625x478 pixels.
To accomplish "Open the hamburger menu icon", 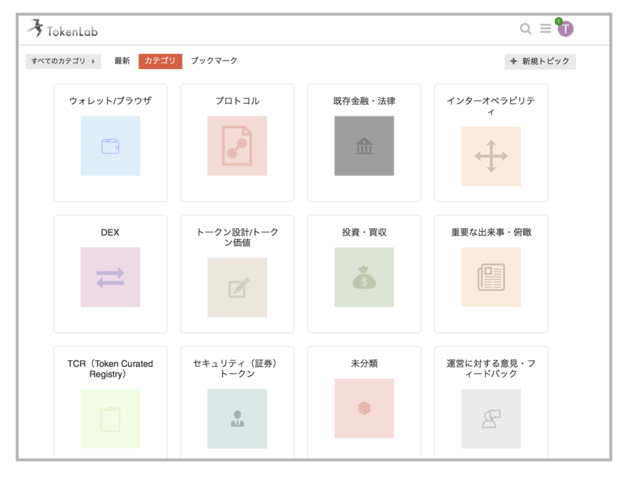I will coord(545,28).
